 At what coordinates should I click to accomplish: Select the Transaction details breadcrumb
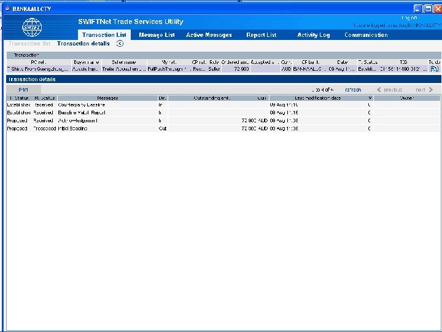click(83, 44)
